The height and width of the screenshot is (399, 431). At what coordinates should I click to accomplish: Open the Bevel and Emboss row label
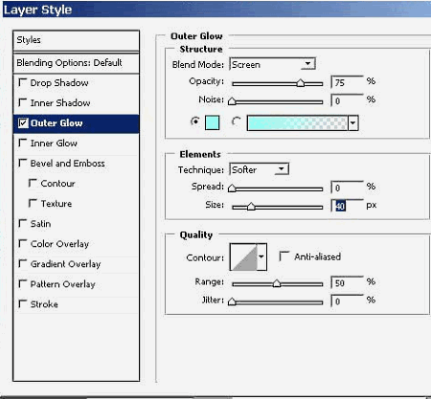point(67,164)
